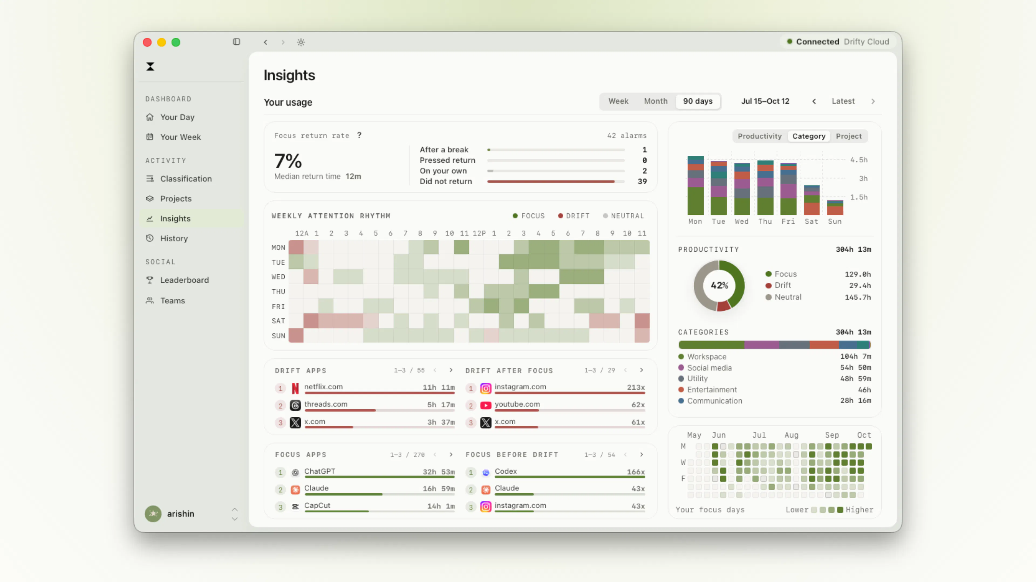
Task: Show next page of Focus Apps
Action: (451, 455)
